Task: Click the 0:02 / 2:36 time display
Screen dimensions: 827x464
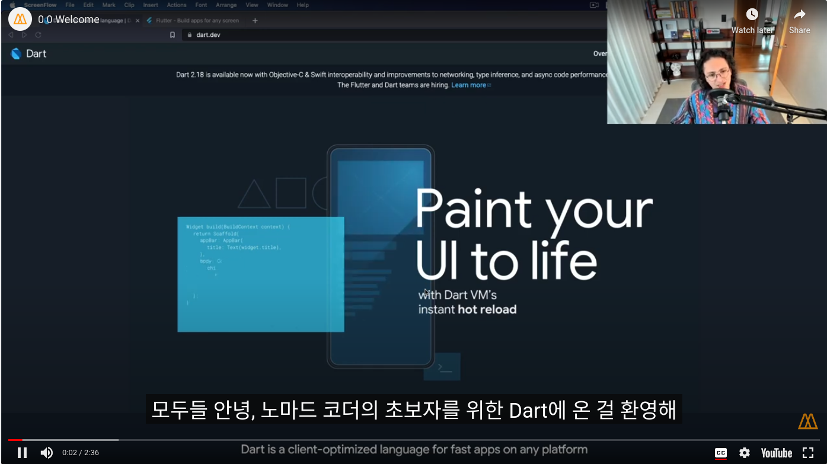Action: tap(81, 453)
